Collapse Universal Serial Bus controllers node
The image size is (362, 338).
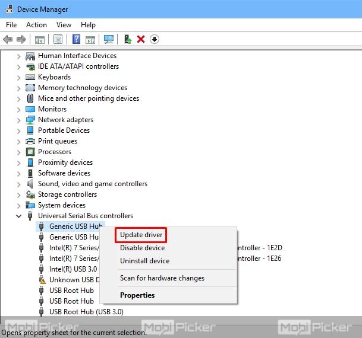tap(19, 216)
